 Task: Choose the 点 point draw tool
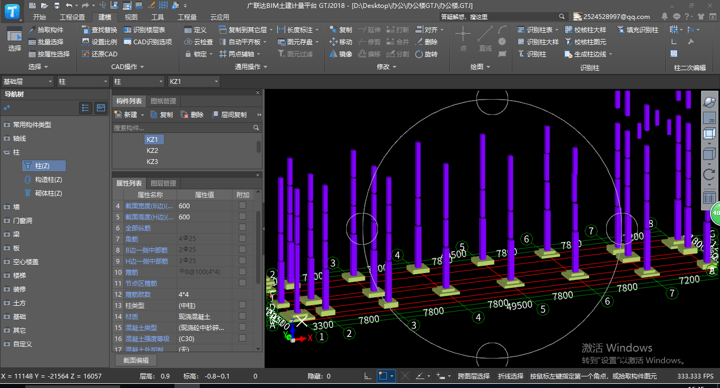point(463,39)
